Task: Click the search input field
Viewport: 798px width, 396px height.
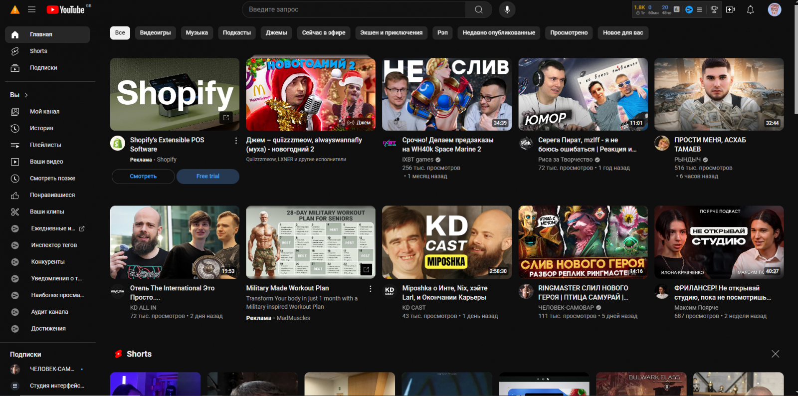Action: pos(353,9)
